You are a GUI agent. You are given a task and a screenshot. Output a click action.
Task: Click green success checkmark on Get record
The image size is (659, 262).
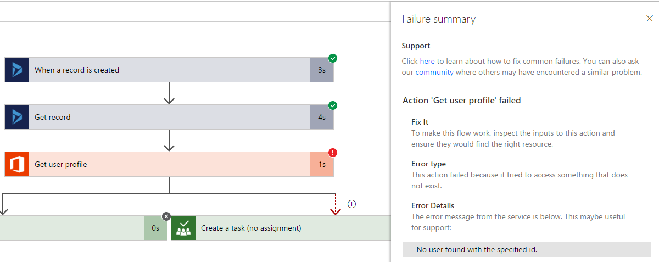[333, 105]
